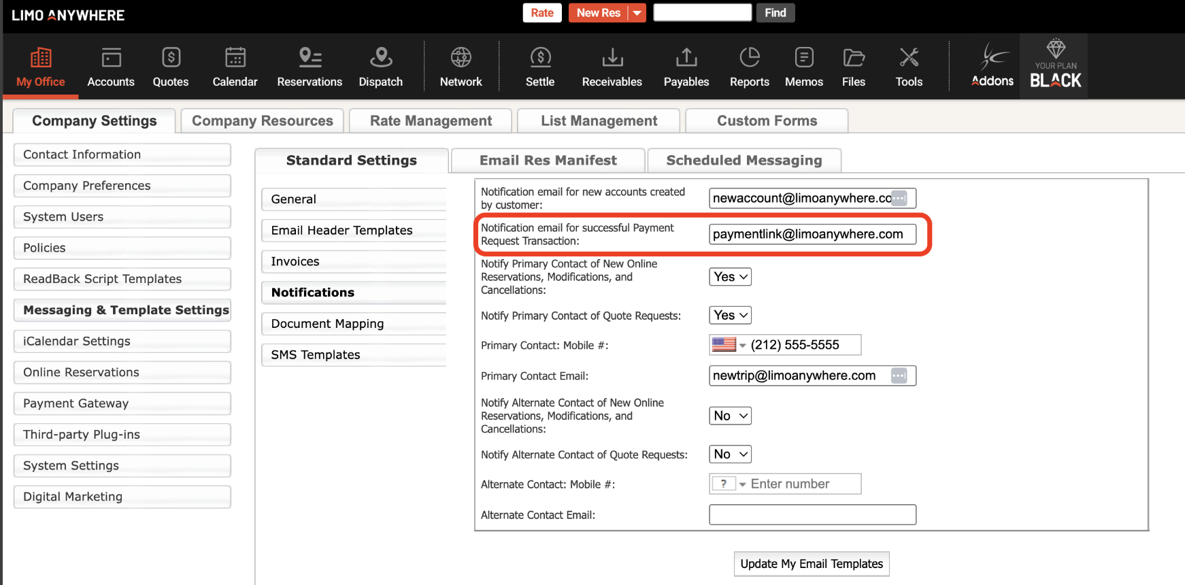Open the Tools menu icon
Viewport: 1185px width, 585px height.
[x=909, y=67]
